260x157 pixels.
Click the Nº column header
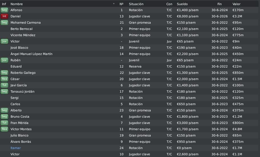coord(121,4)
